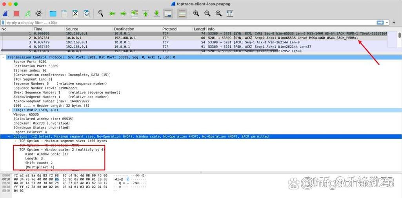Jump to the last packet
Screen dimensions: 402x198
point(156,13)
